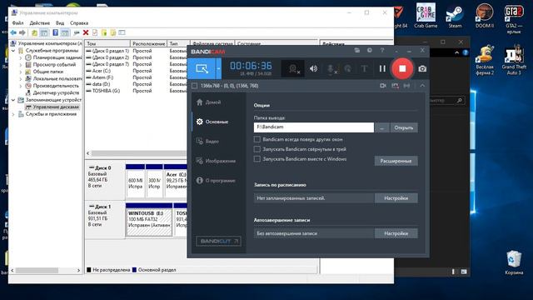The image size is (533, 300).
Task: Collapse Bandicam panel with the up chevron
Action: [422, 86]
